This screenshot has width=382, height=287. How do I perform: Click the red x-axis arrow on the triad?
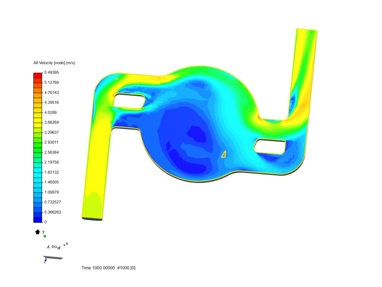64,245
